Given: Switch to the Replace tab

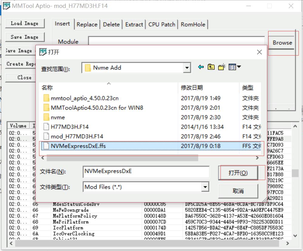Looking at the screenshot, I should tap(87, 25).
